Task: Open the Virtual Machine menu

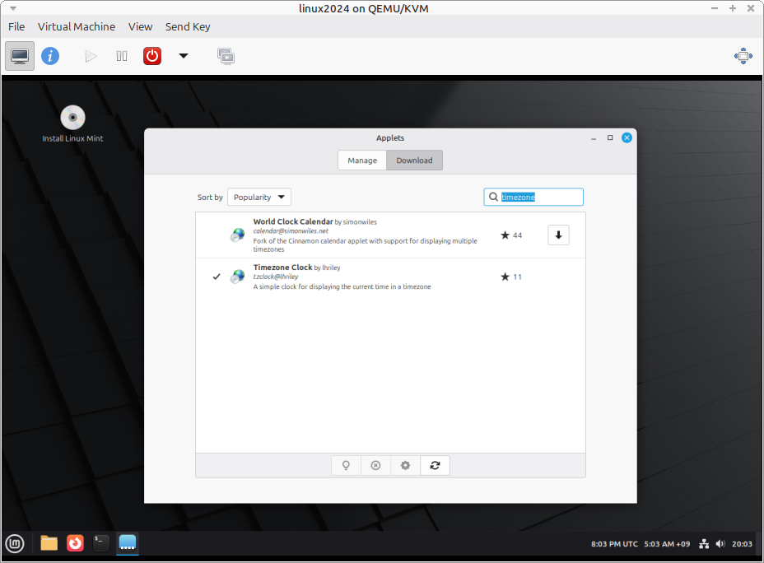Action: (77, 27)
